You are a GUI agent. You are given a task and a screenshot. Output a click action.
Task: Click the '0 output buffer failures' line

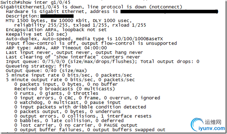[x=90, y=129]
